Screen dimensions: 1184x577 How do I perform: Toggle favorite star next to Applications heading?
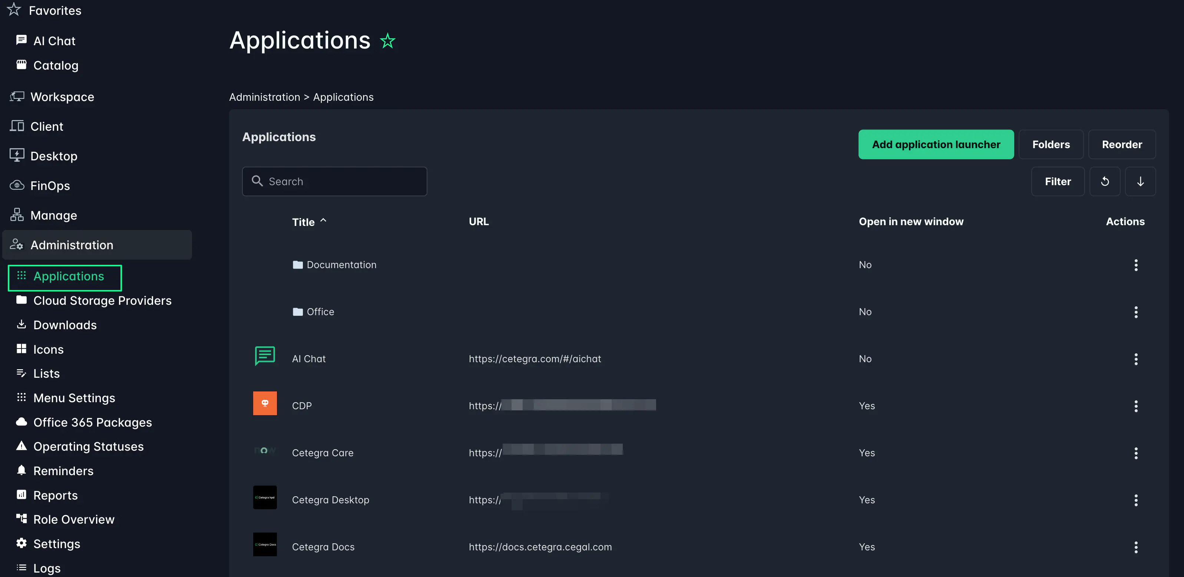pyautogui.click(x=387, y=41)
